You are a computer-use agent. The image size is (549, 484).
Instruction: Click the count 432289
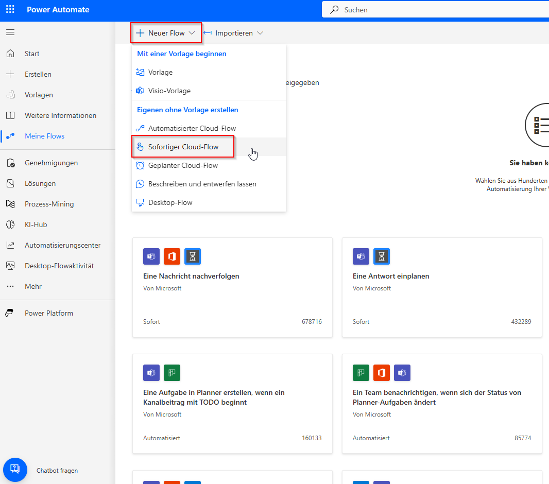521,322
